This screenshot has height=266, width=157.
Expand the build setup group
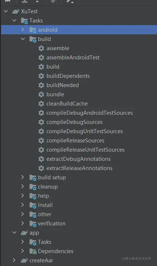tap(22, 177)
